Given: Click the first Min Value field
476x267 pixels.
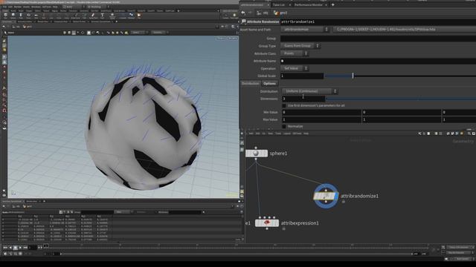Looking at the screenshot, I should point(321,112).
